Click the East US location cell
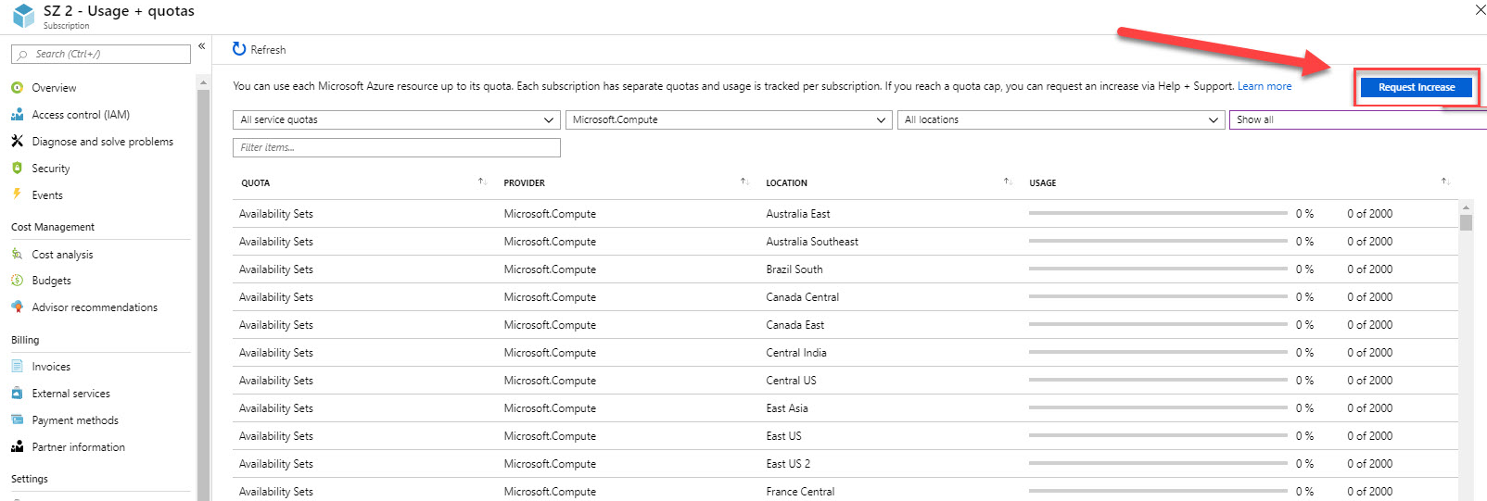The image size is (1487, 501). (783, 436)
